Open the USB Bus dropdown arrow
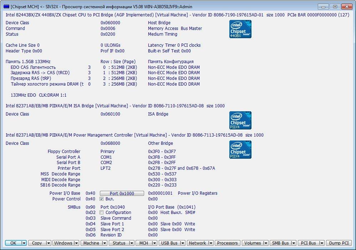This screenshot has width=356, height=250. click(182, 243)
